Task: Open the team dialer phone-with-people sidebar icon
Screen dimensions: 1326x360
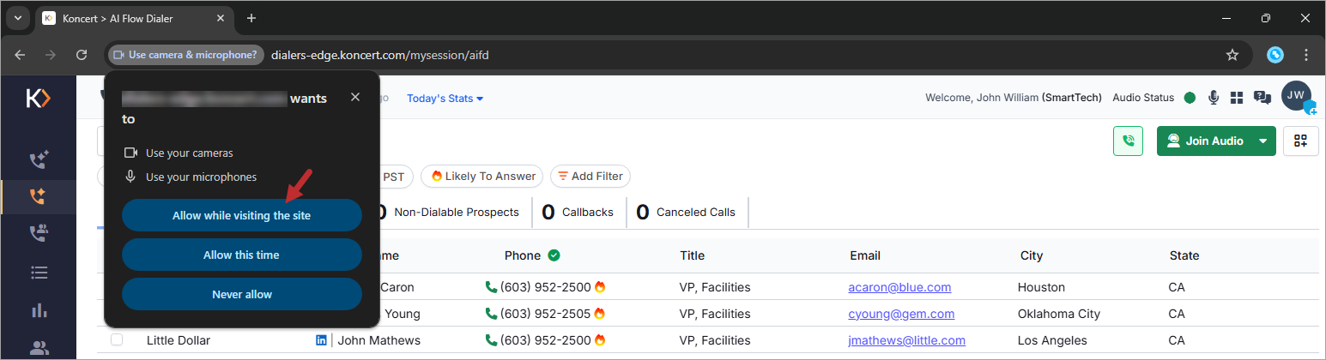Action: (39, 233)
